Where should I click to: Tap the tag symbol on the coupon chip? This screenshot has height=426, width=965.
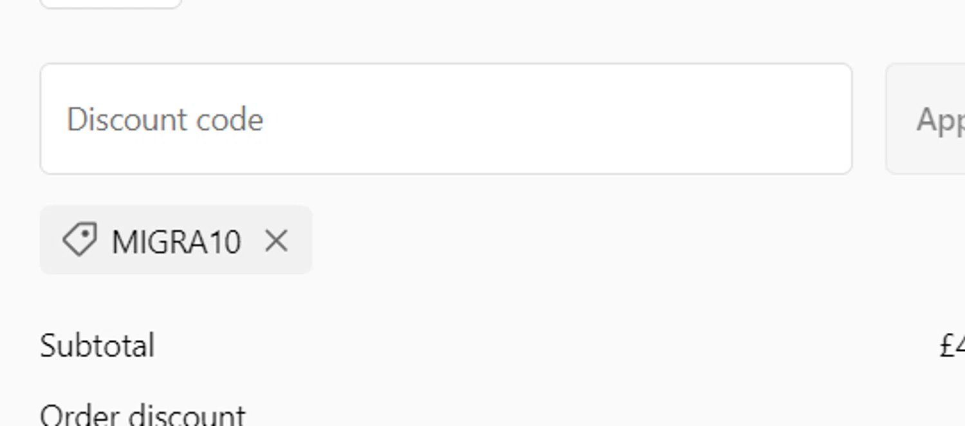click(79, 240)
